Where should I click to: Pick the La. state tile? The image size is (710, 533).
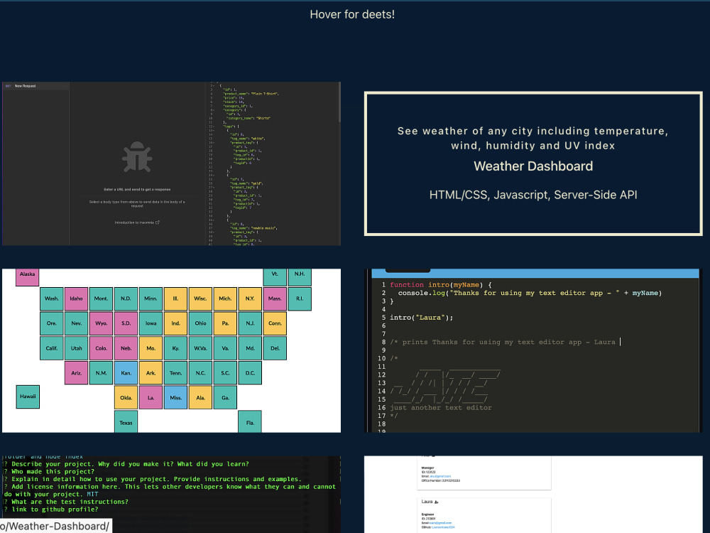(x=151, y=398)
